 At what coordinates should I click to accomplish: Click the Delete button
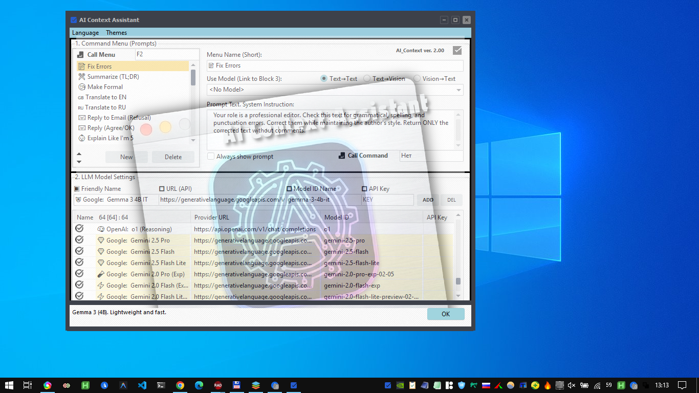point(173,157)
